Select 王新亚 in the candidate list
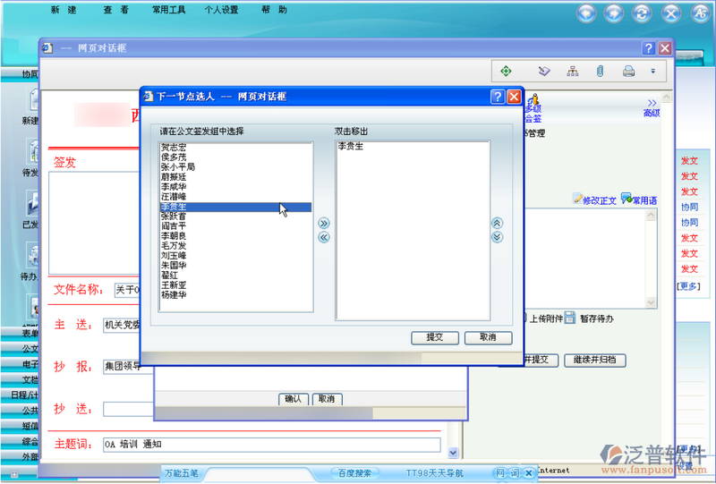 coord(235,284)
